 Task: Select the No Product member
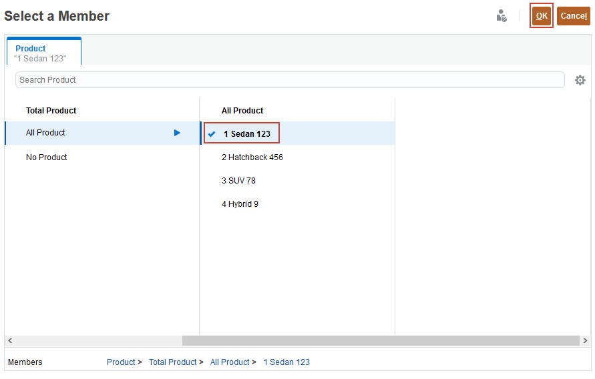tap(46, 157)
